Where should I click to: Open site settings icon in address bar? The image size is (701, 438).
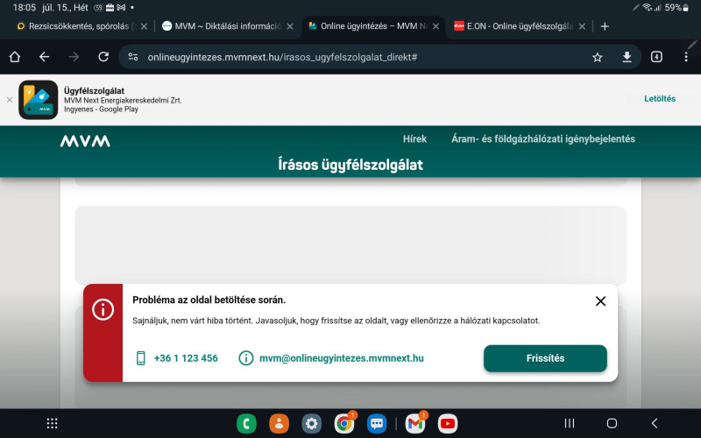tap(133, 57)
